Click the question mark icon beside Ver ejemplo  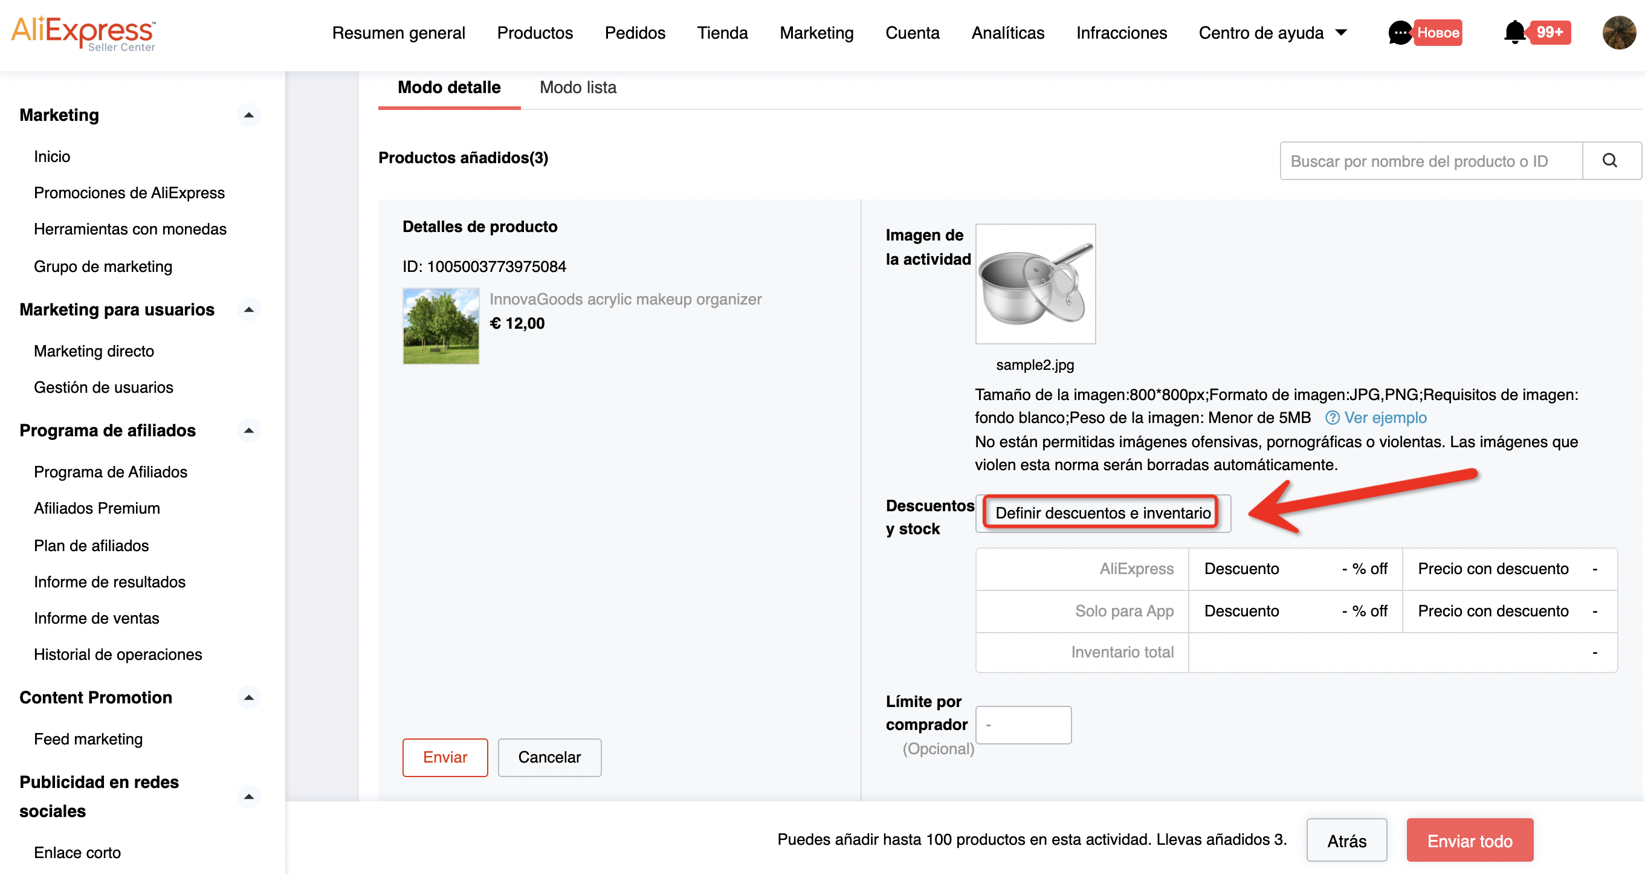point(1332,418)
